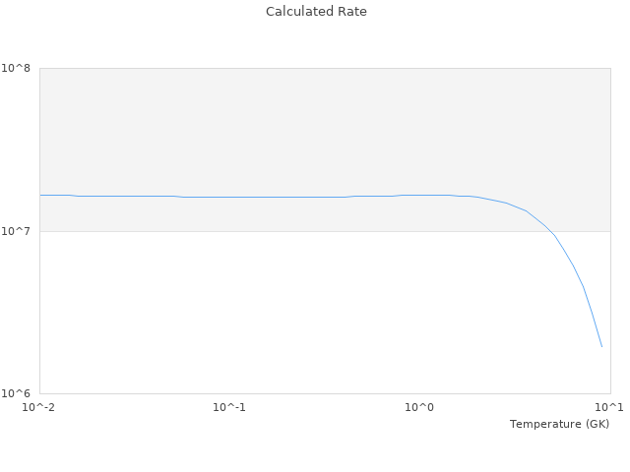Click the gray shaded band above the curve
This screenshot has height=472, width=630.
click(x=295, y=128)
